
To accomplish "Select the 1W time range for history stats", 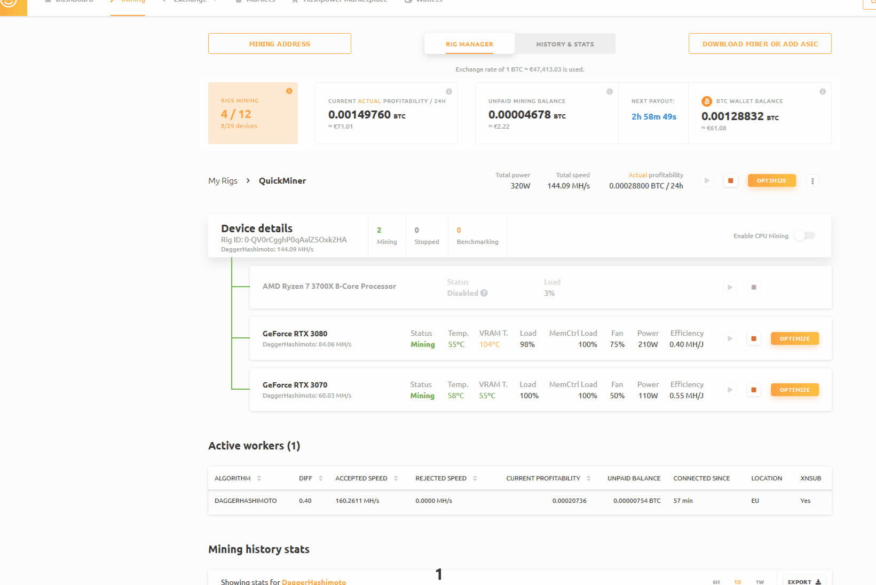I will 760,582.
